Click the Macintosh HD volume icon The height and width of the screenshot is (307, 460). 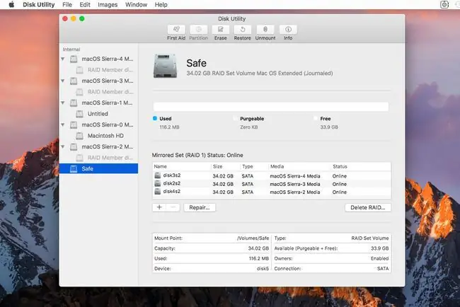(79, 136)
